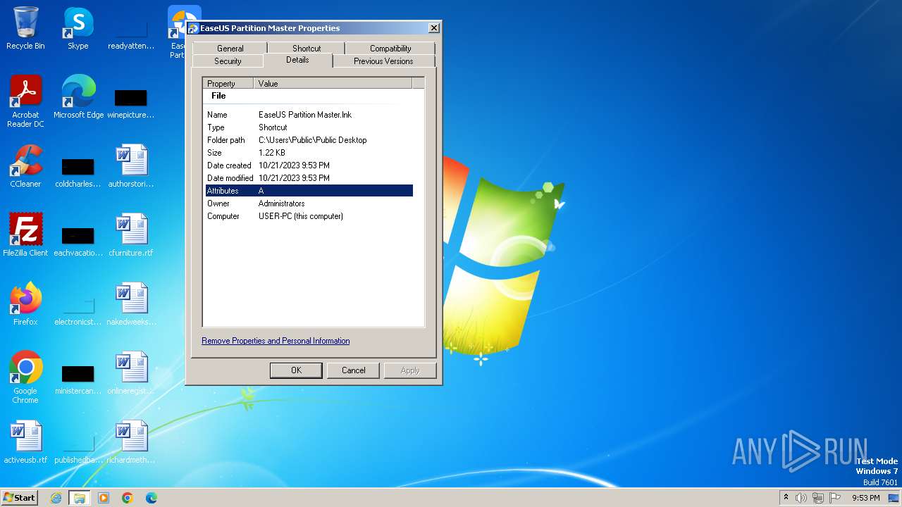Select the richardmeth document icon

[x=131, y=442]
